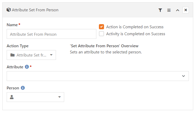This screenshot has width=195, height=113.
Task: Open the Action Type dropdown arrow
Action: tap(51, 55)
